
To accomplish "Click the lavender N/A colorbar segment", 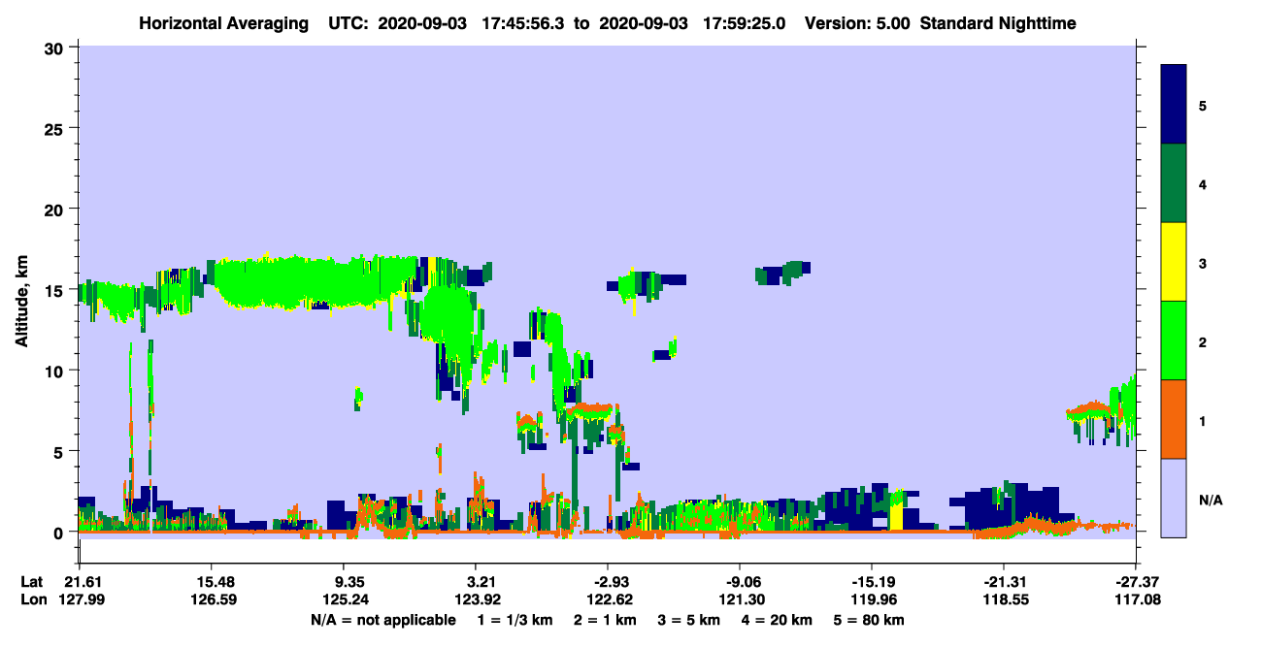I will pyautogui.click(x=1174, y=498).
